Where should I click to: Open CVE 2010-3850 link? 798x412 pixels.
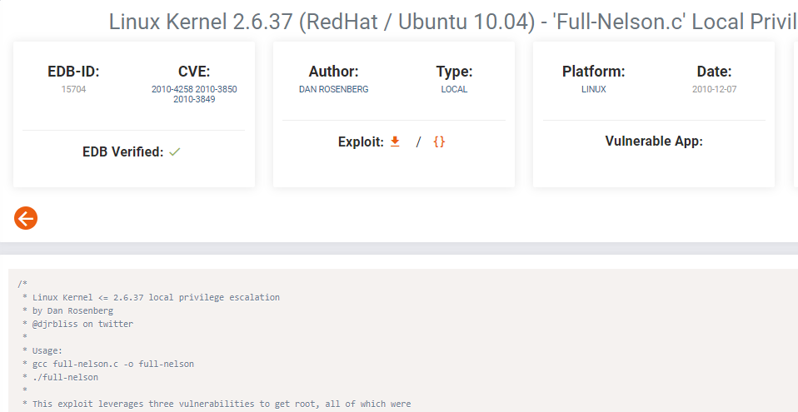point(217,89)
